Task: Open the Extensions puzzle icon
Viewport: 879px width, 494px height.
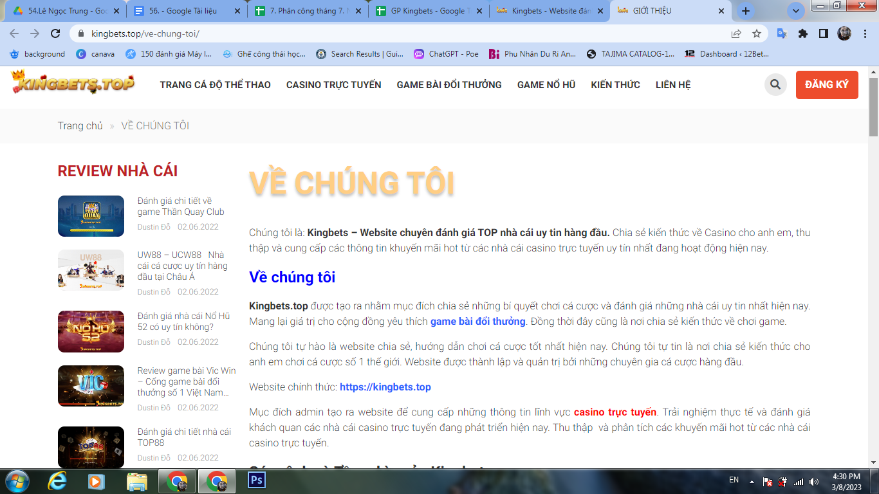Action: [802, 34]
